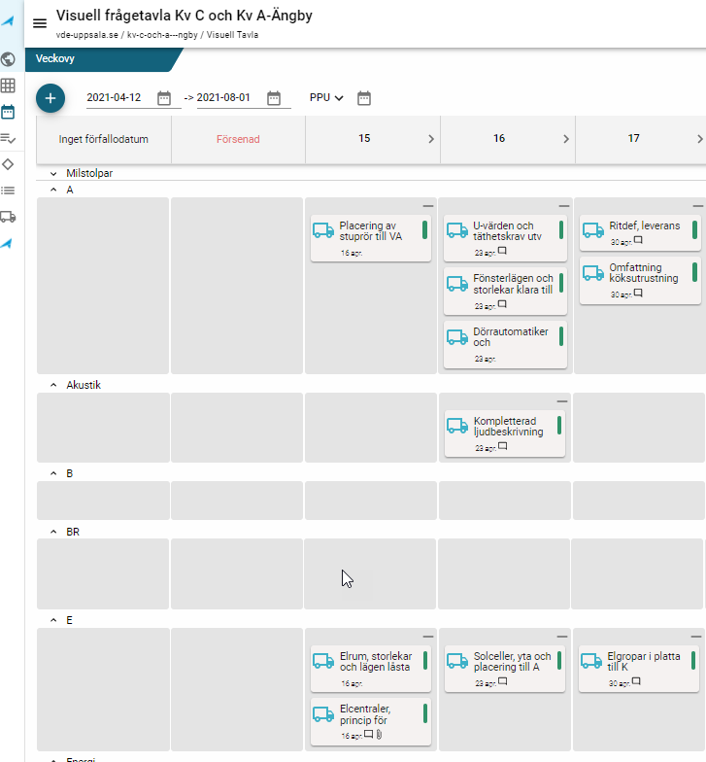706x762 pixels.
Task: Select the Veckovy tab
Action: [55, 58]
